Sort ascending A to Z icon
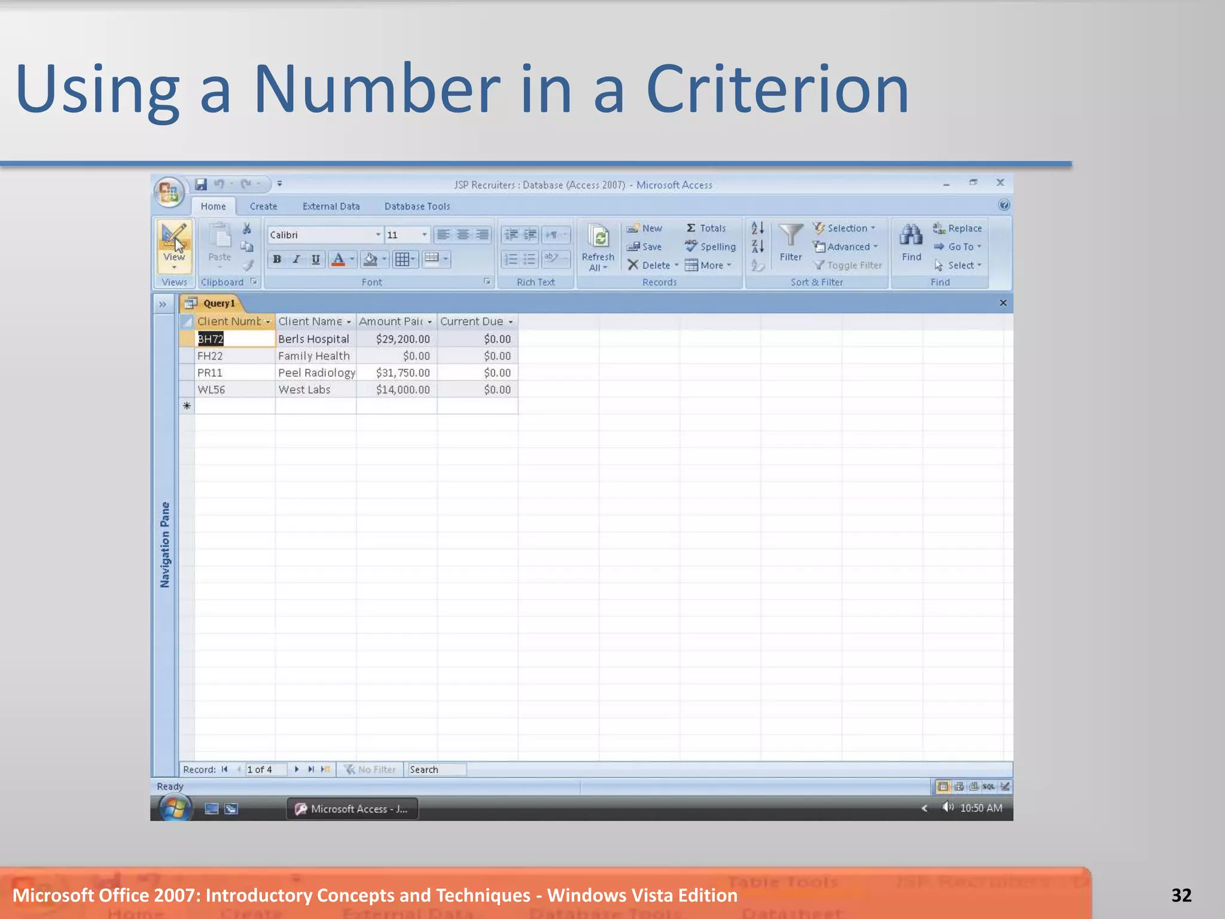Screen dimensions: 1225x919 (x=757, y=228)
